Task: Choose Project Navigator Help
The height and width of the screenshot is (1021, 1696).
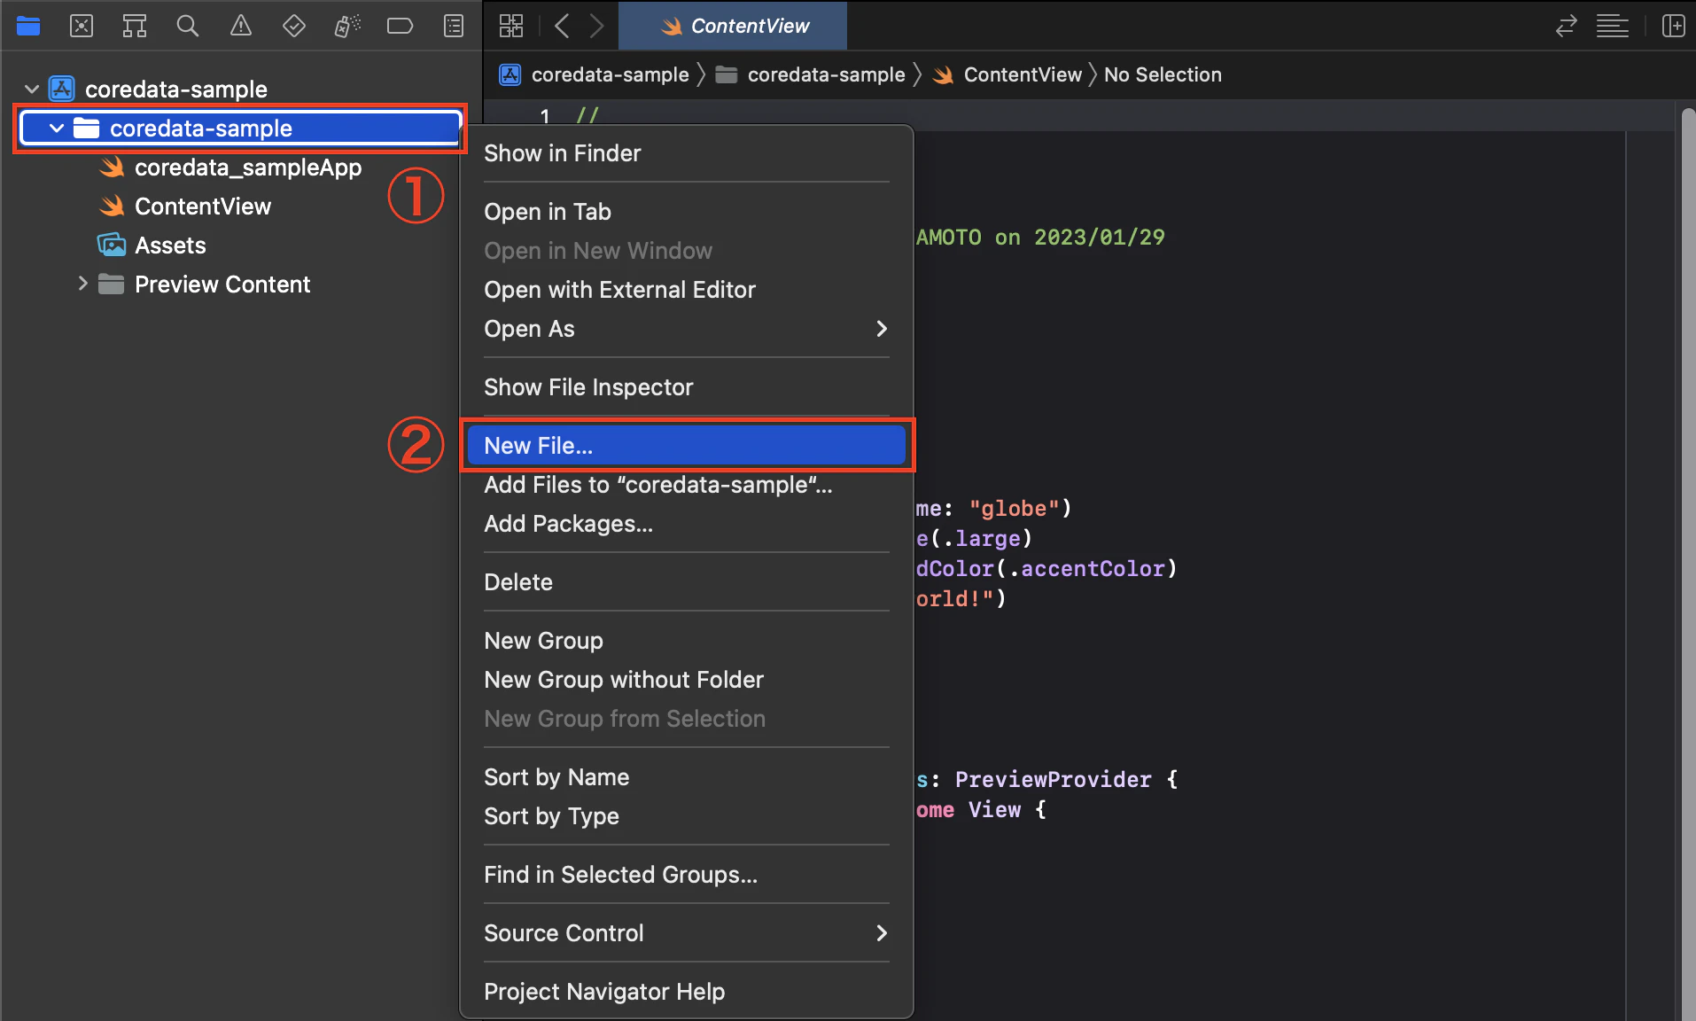Action: coord(686,992)
